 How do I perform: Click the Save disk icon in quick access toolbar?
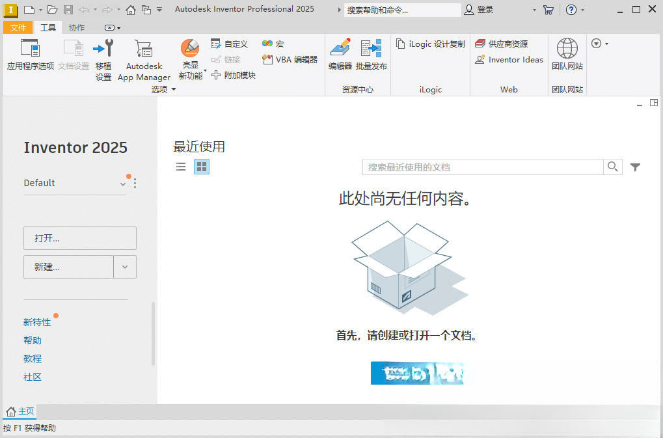click(x=68, y=9)
